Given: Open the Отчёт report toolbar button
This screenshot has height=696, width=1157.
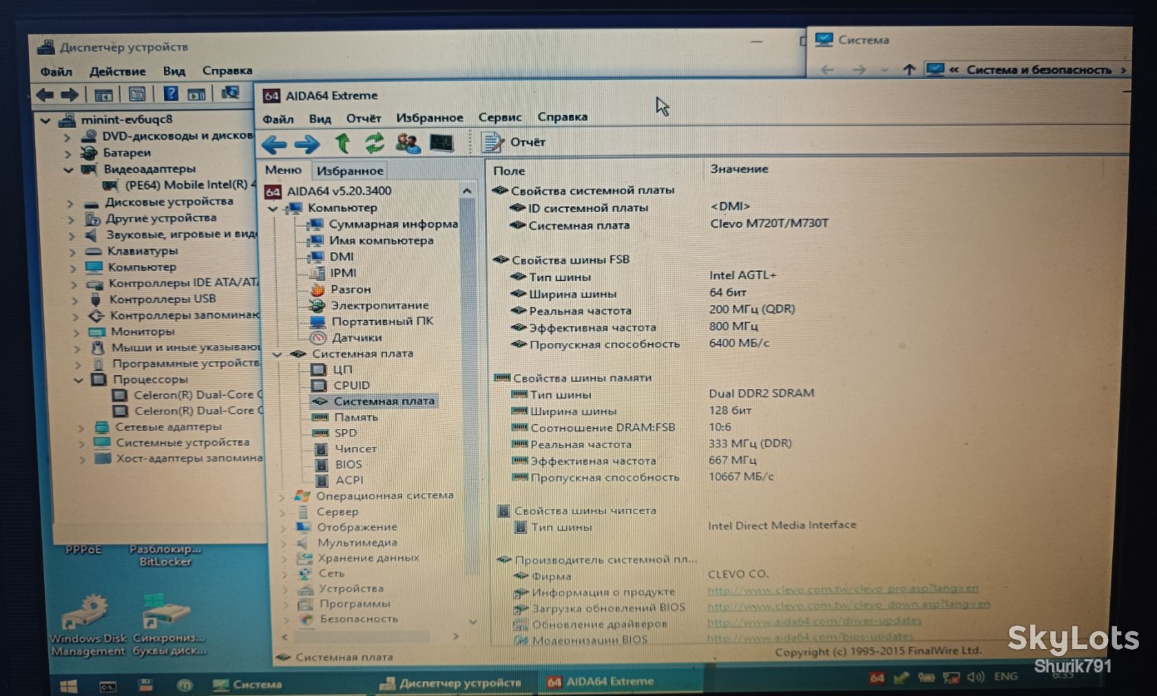Looking at the screenshot, I should point(514,143).
